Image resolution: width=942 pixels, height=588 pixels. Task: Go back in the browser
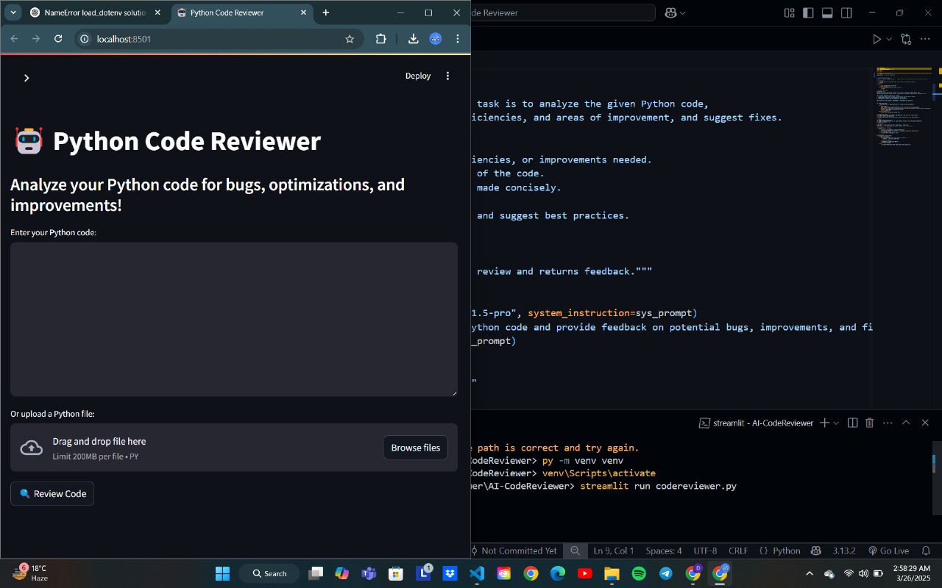click(14, 39)
